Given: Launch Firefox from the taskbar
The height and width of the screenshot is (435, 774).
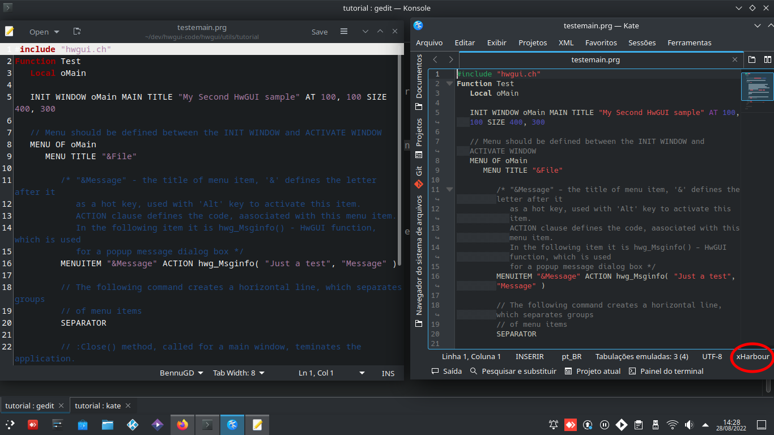Looking at the screenshot, I should [182, 424].
